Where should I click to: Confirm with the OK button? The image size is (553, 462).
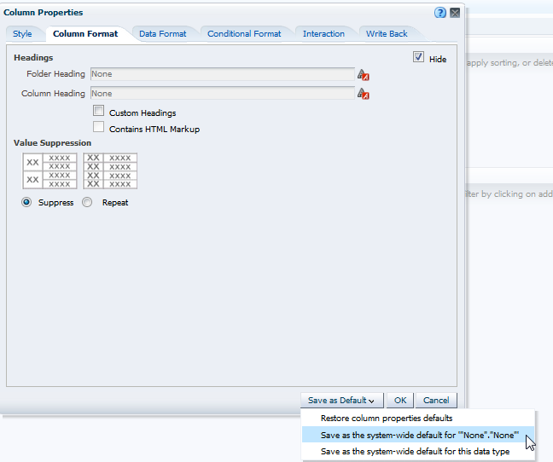(400, 401)
